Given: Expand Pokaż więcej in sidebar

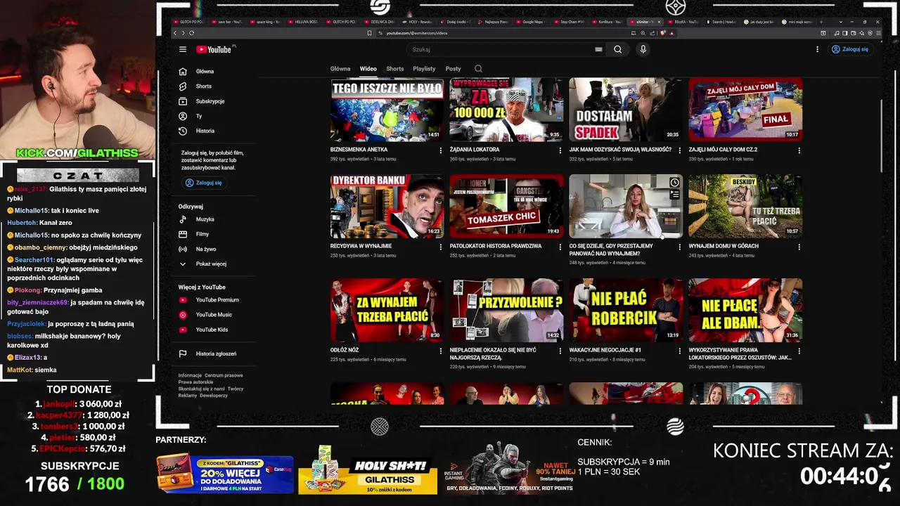Looking at the screenshot, I should pyautogui.click(x=211, y=264).
